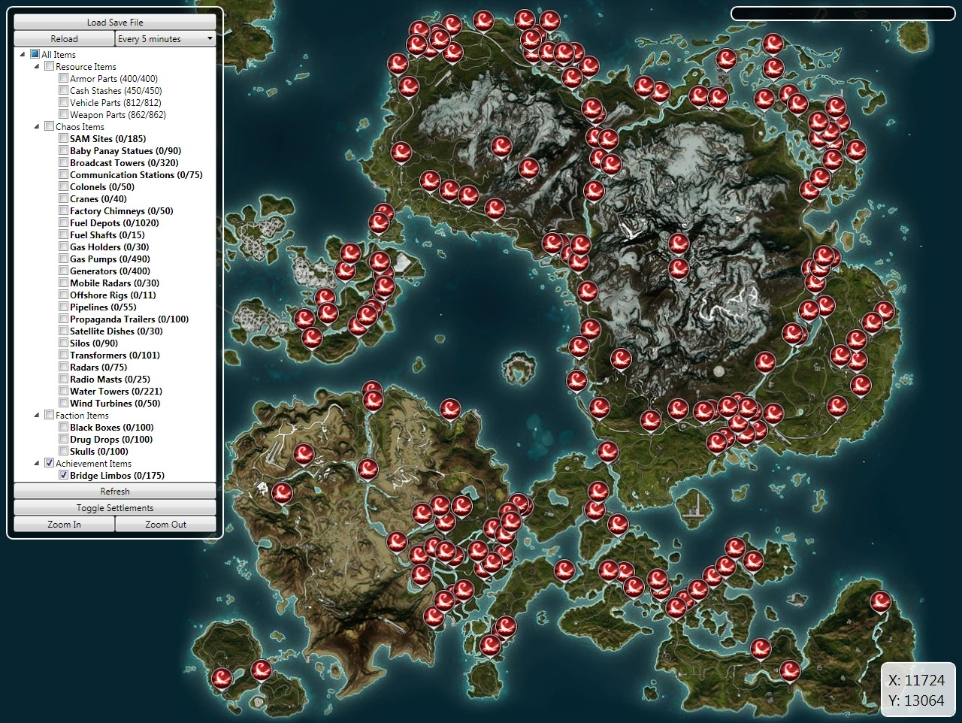962x723 pixels.
Task: Zoom In on the map
Action: click(x=64, y=524)
